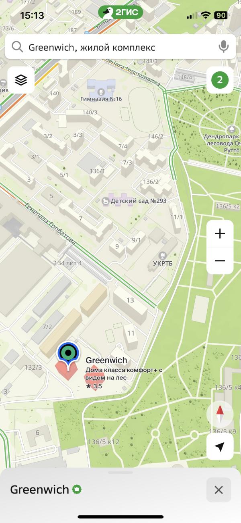Tap the Greenwich search field text
The height and width of the screenshot is (523, 241).
coord(92,47)
